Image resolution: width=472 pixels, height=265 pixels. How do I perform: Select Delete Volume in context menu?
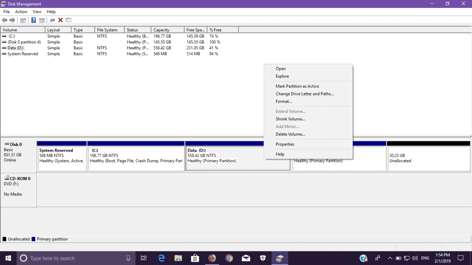(290, 134)
